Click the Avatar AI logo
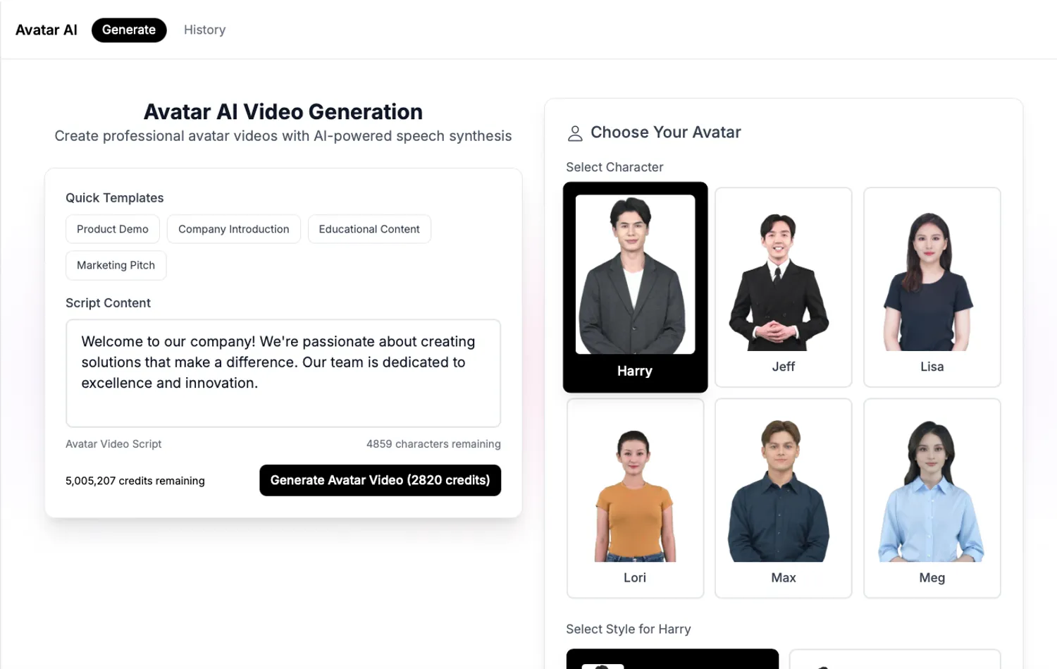Image resolution: width=1057 pixels, height=669 pixels. pyautogui.click(x=47, y=30)
